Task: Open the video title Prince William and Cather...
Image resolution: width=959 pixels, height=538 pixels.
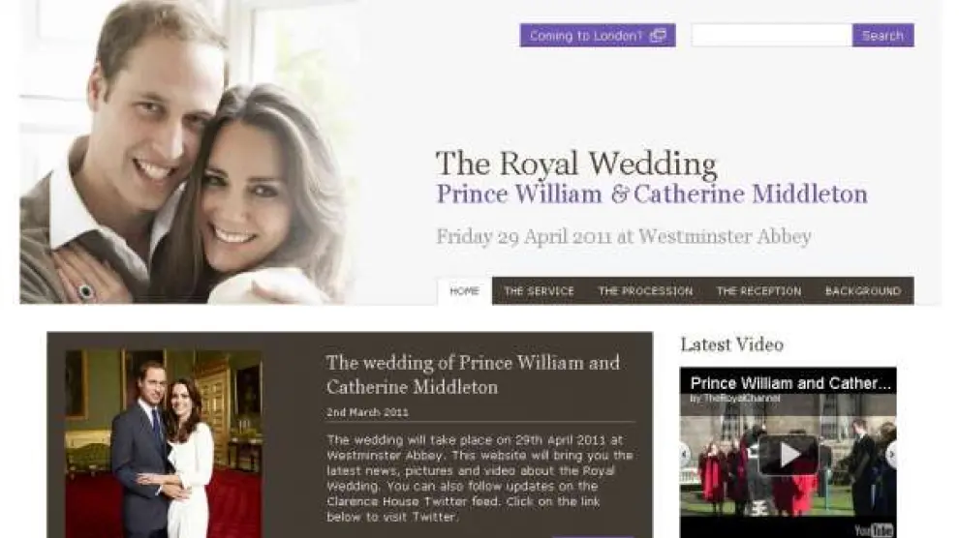Action: tap(790, 383)
